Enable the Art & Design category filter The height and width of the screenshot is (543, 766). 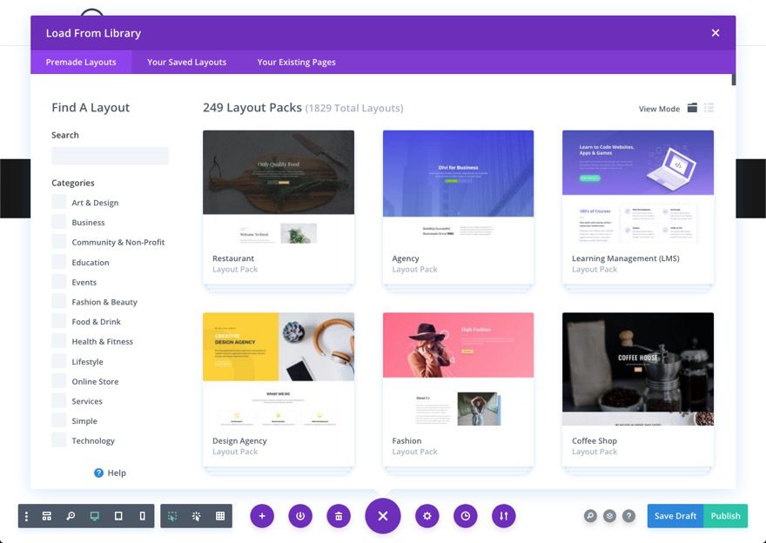[x=57, y=202]
